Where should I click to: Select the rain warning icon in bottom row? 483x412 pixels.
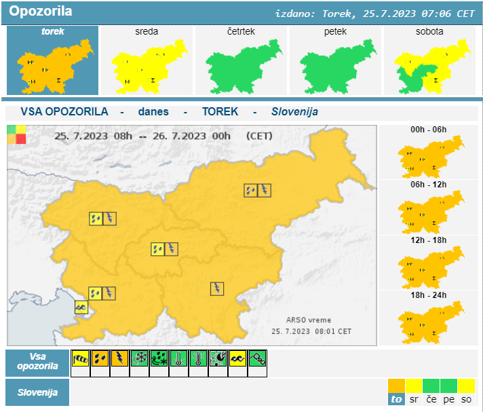point(100,358)
